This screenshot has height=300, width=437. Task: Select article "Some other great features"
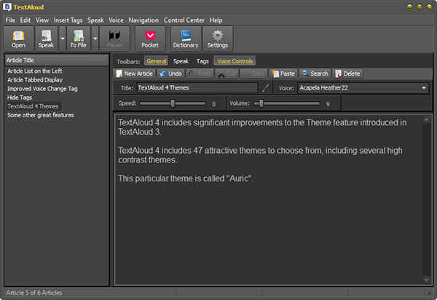coord(41,115)
